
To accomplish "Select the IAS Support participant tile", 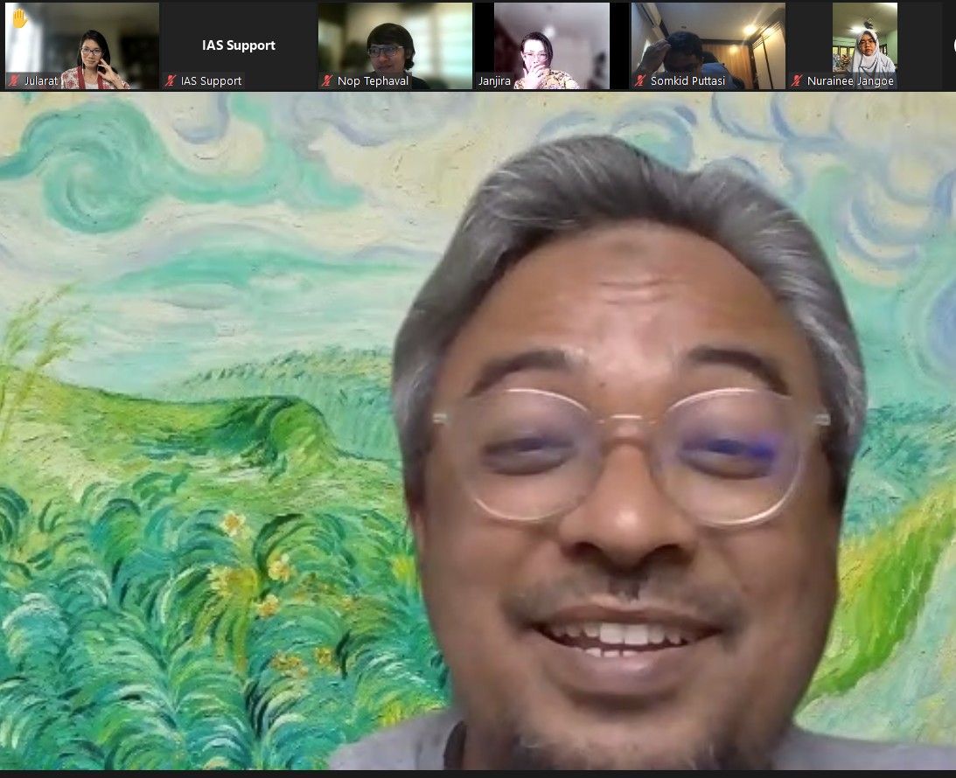I will (239, 45).
